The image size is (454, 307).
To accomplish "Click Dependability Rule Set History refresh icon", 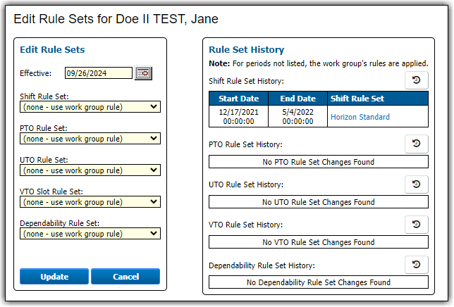I will click(416, 264).
